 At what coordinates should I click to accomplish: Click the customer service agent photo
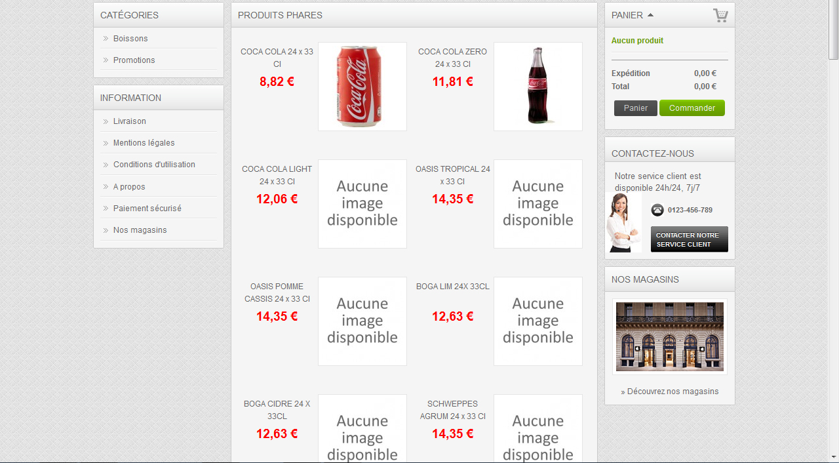pos(623,222)
